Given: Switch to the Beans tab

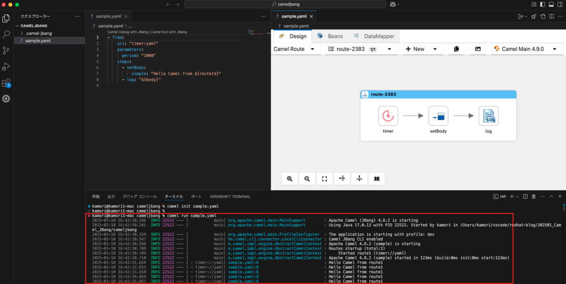Looking at the screenshot, I should pos(330,36).
